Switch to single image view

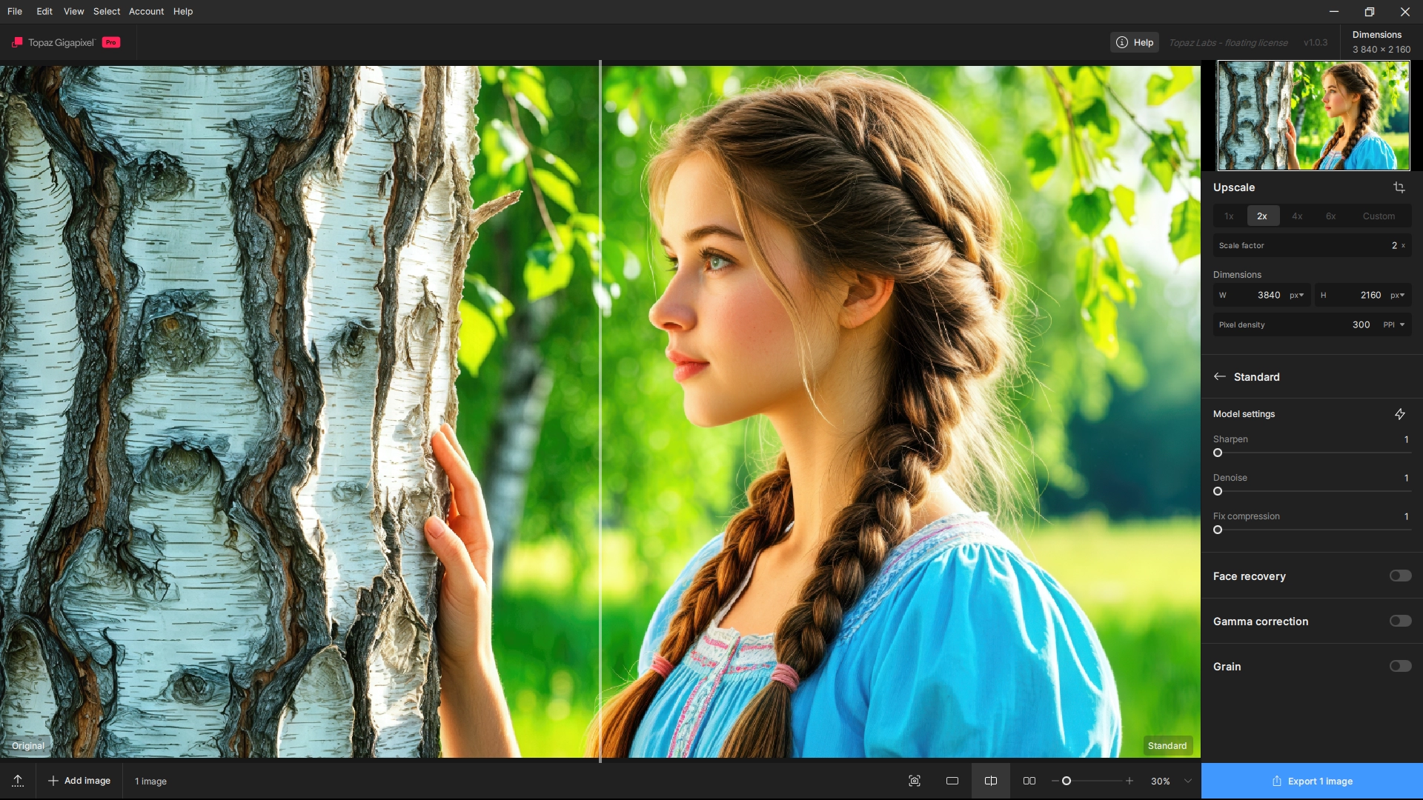pyautogui.click(x=952, y=781)
